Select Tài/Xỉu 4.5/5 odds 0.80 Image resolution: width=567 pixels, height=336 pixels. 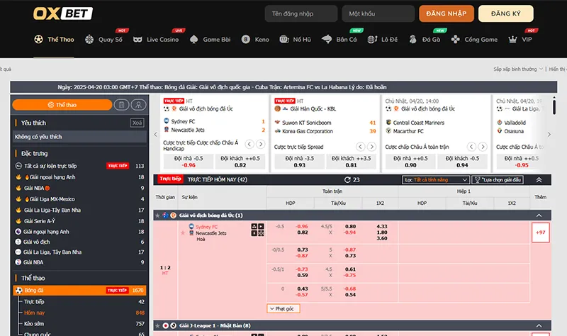[x=350, y=226]
